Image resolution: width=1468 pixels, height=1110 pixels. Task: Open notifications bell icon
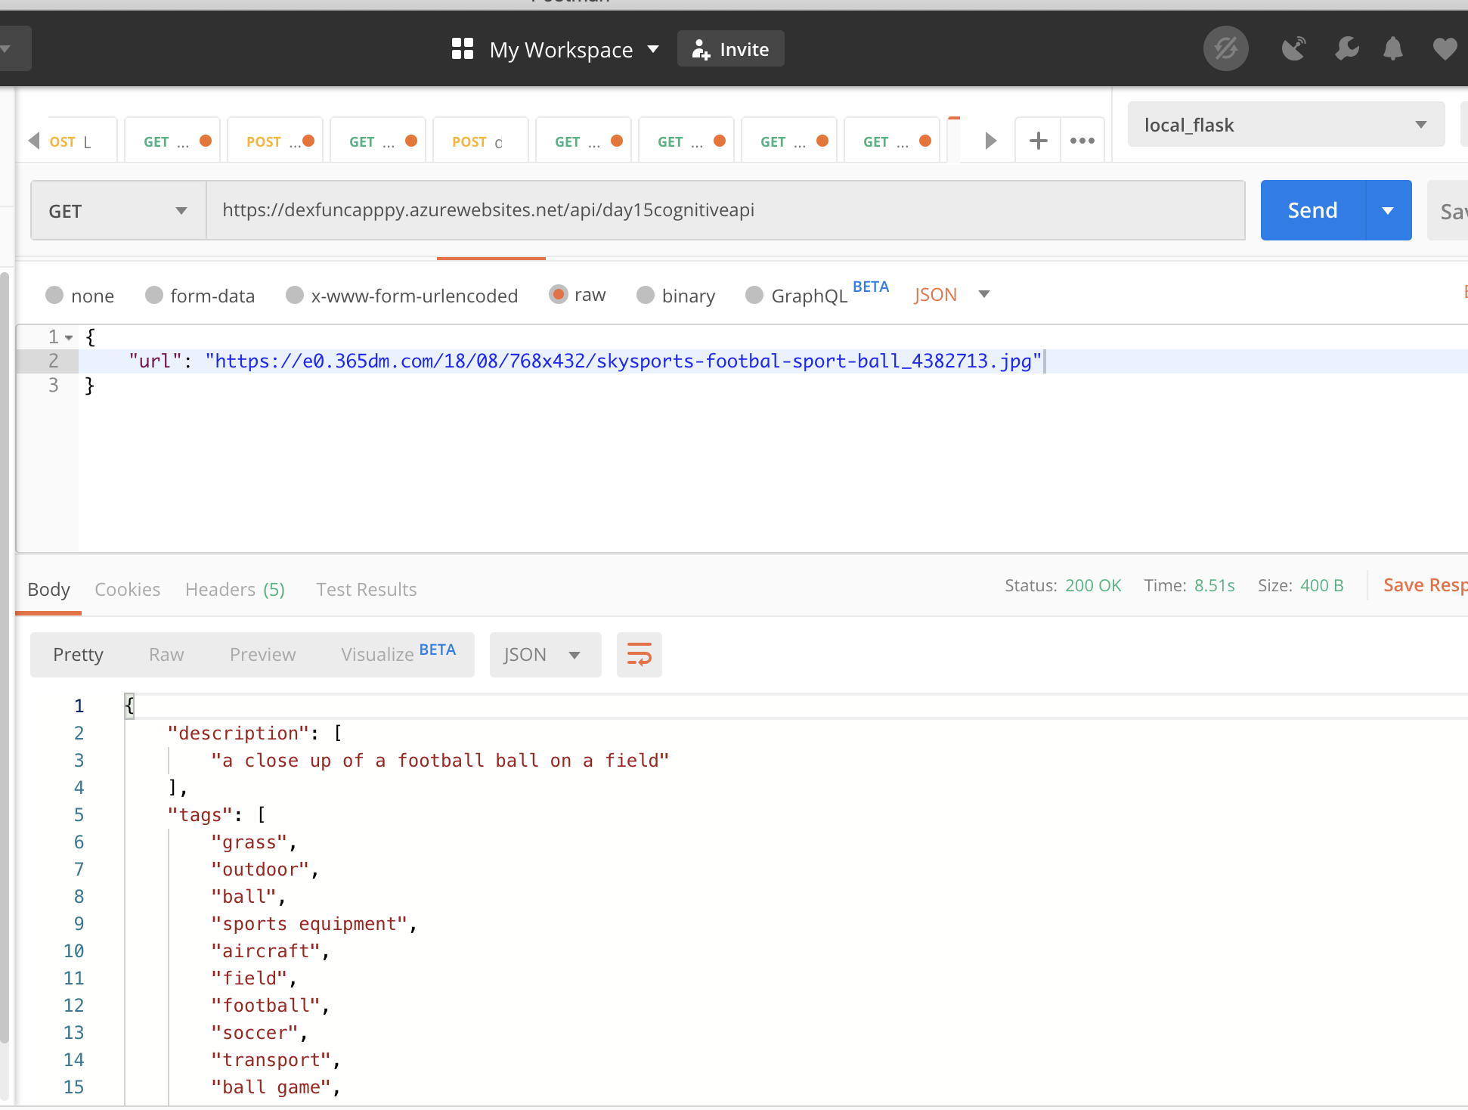point(1392,49)
